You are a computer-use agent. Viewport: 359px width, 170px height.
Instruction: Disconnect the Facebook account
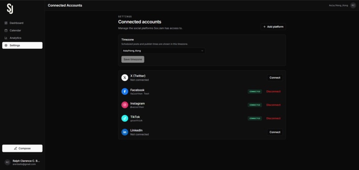[x=273, y=91]
